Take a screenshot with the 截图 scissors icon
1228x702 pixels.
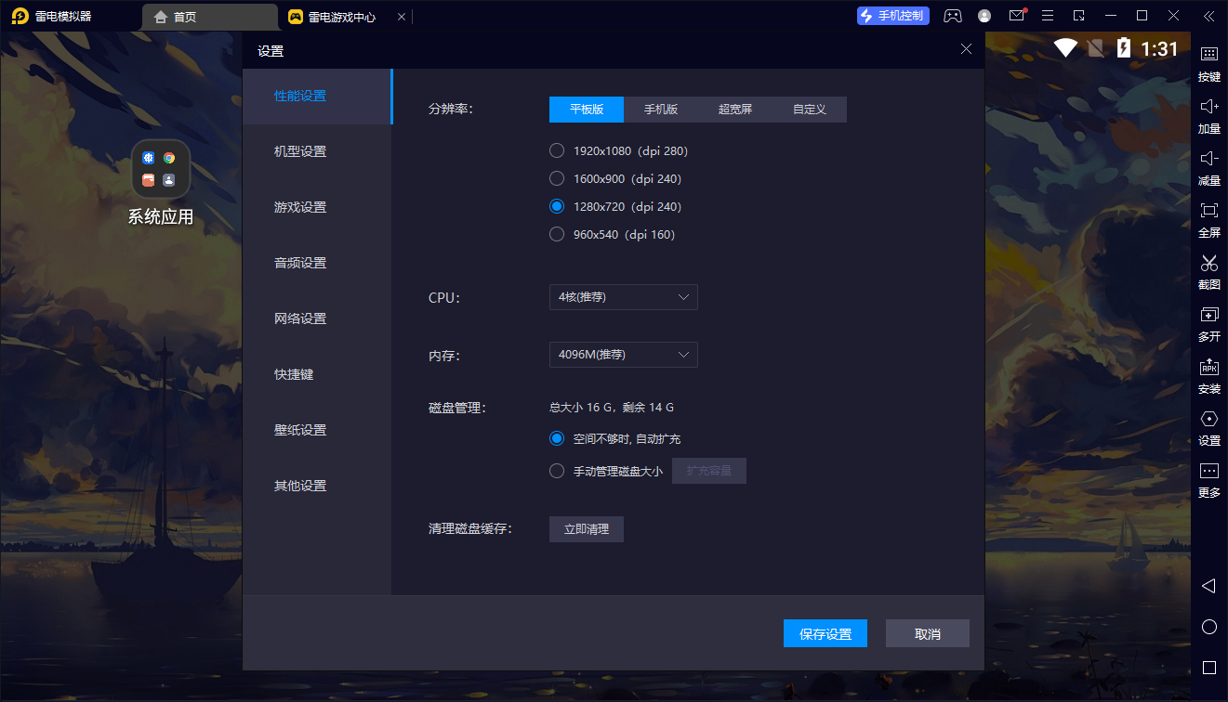click(1208, 264)
